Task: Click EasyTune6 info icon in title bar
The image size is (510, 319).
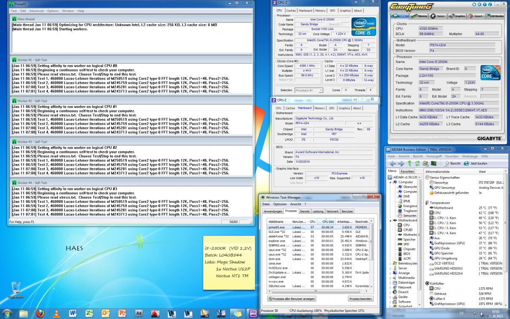Action: tap(489, 4)
